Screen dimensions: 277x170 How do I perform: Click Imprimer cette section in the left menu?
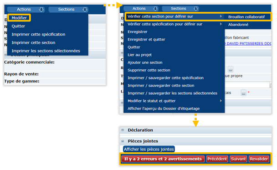point(33,42)
